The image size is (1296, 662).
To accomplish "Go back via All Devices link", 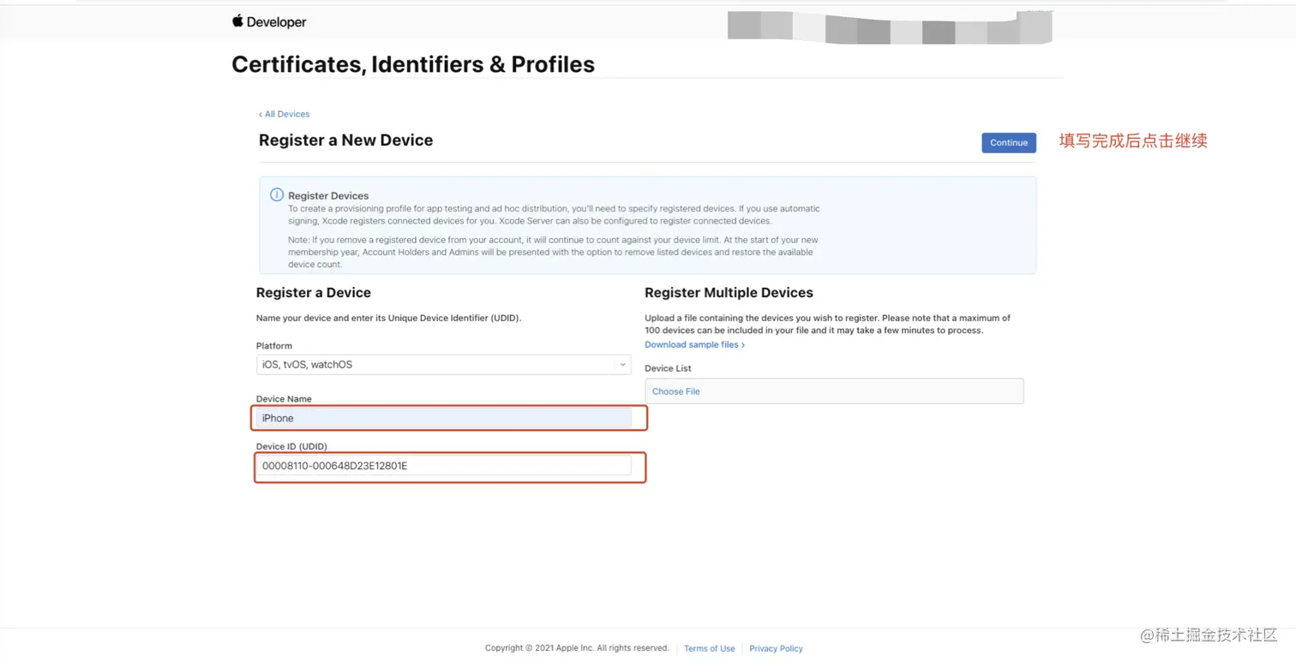I will click(285, 114).
